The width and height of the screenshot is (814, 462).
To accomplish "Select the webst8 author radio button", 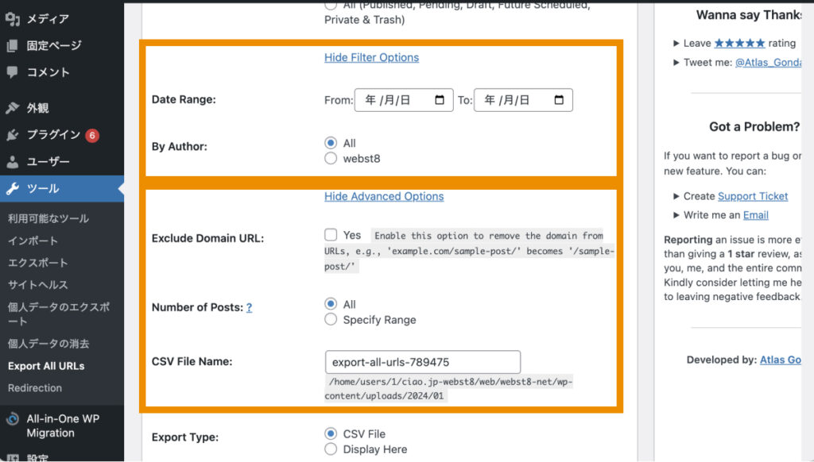I will 331,157.
